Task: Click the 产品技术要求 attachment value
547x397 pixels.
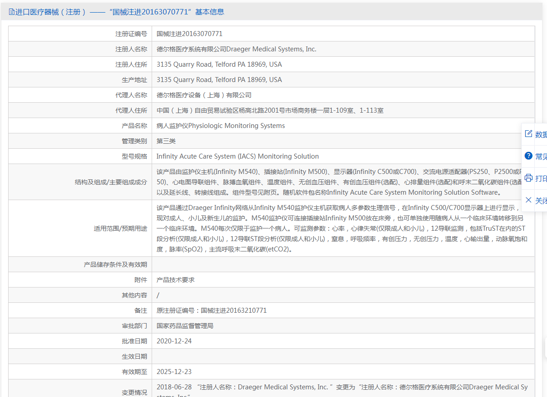Action: [176, 280]
